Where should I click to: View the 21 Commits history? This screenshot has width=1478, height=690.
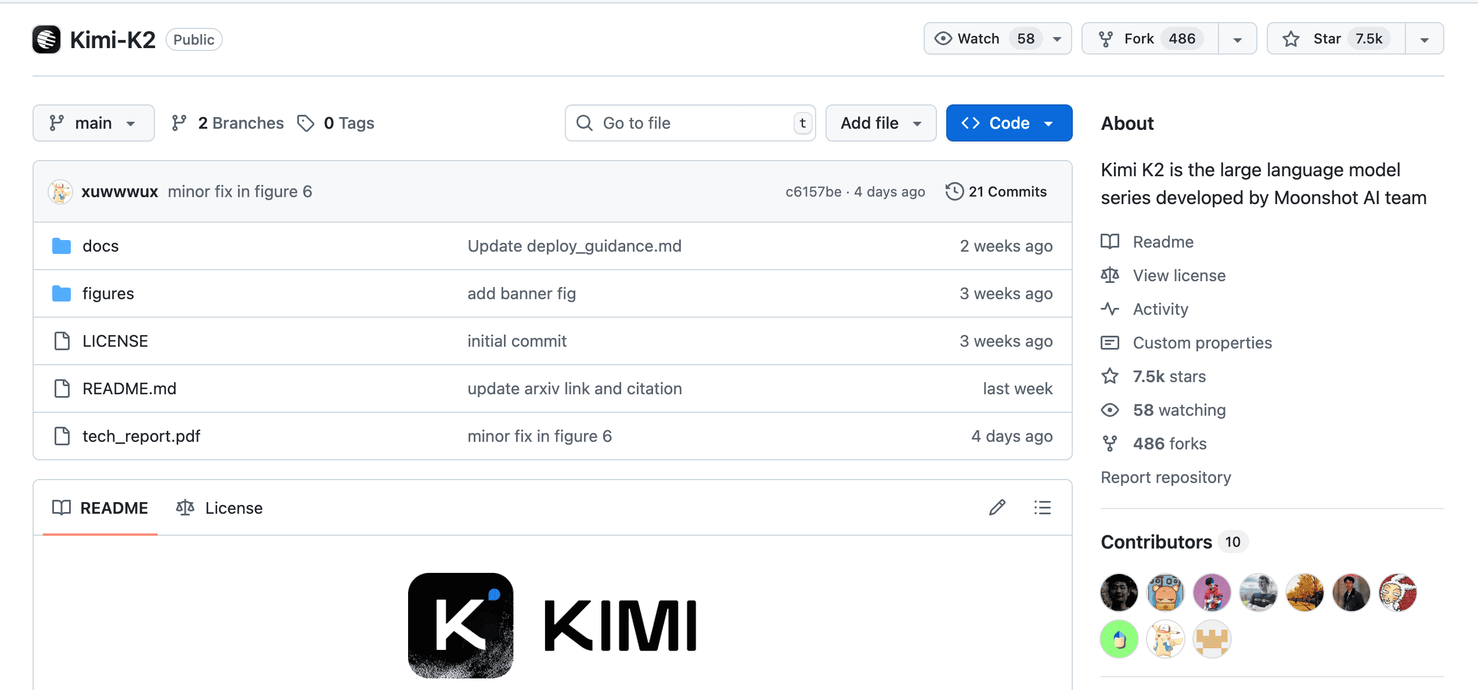pyautogui.click(x=996, y=191)
